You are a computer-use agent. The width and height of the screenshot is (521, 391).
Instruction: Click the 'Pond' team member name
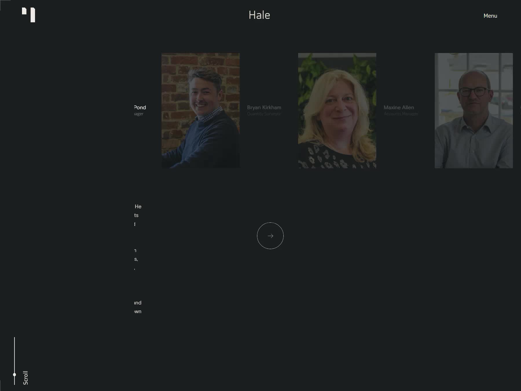point(140,107)
